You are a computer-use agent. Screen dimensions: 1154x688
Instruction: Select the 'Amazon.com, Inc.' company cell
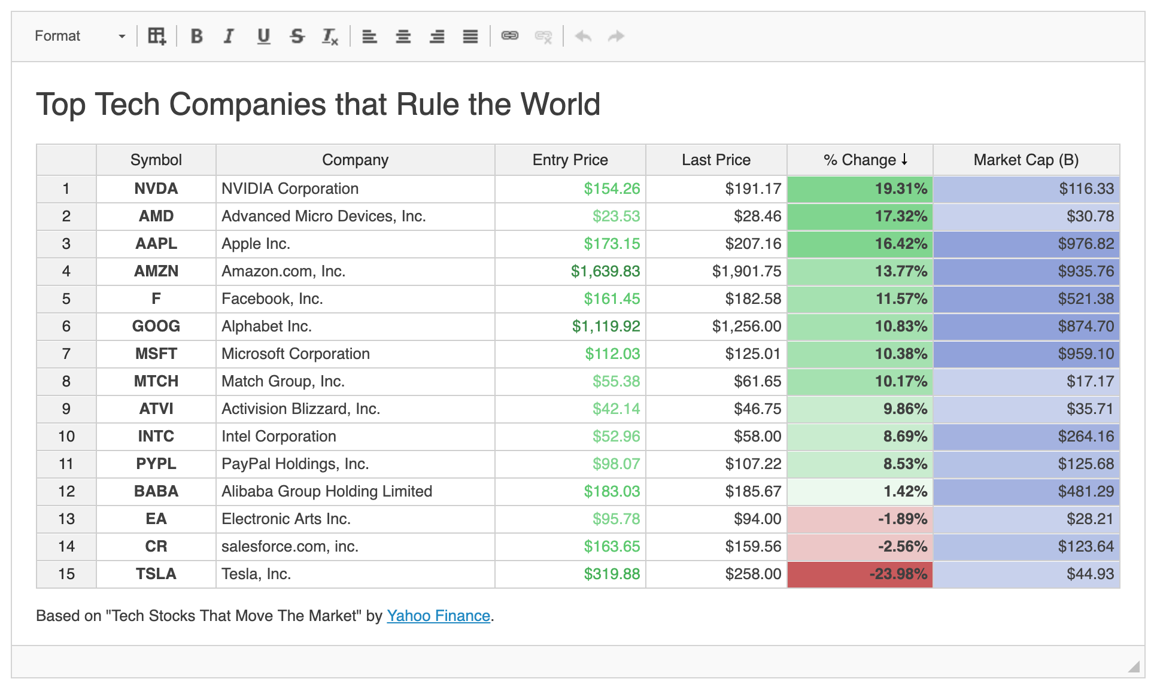click(x=356, y=271)
